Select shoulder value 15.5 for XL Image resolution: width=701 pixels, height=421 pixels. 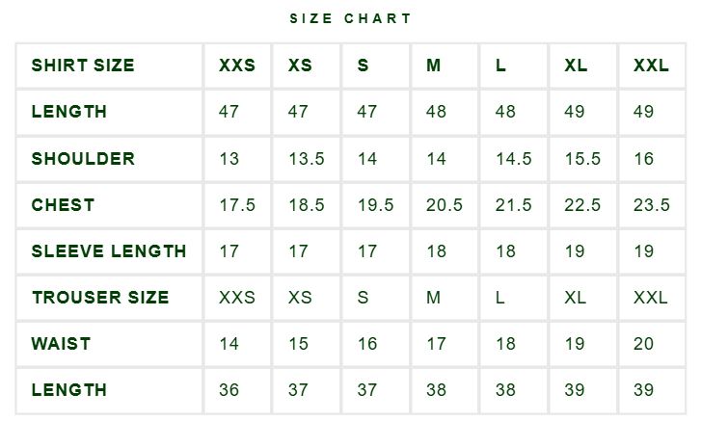582,159
